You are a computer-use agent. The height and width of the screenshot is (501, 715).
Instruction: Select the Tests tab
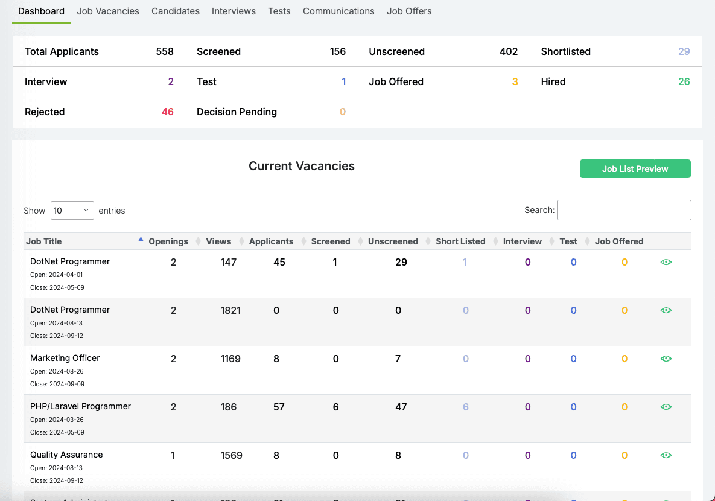279,11
